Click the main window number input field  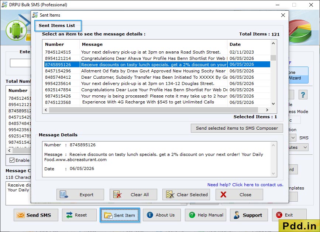pyautogui.click(x=20, y=63)
